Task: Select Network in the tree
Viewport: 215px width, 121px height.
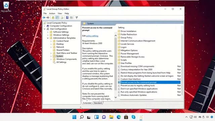Action: tap(60, 47)
